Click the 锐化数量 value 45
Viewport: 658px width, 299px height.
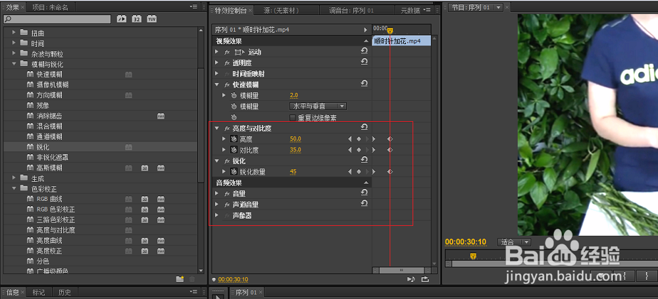point(293,172)
